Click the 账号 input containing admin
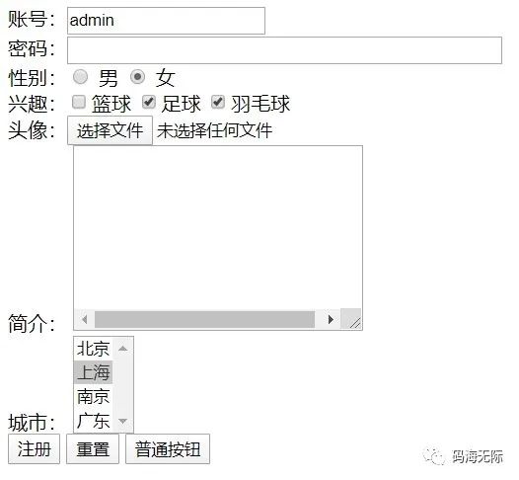This screenshot has width=519, height=480. point(166,21)
